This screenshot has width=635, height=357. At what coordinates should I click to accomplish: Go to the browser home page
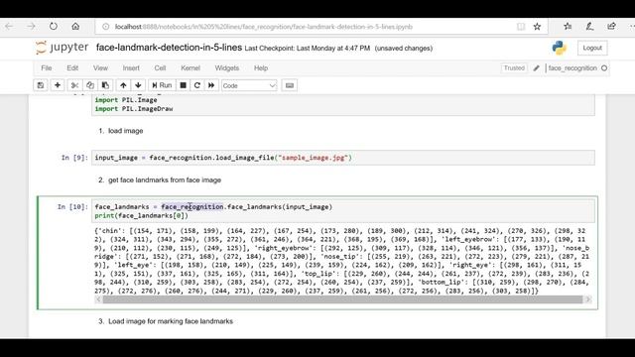click(x=75, y=27)
